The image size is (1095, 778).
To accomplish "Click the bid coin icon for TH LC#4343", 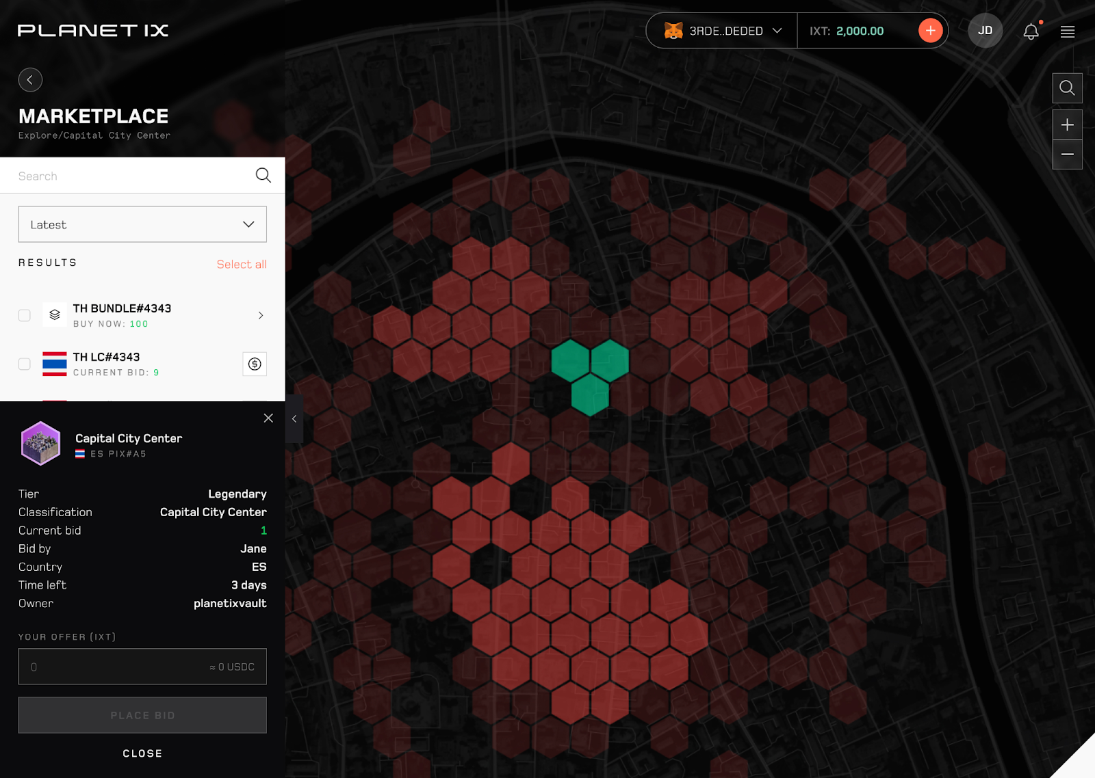I will [x=255, y=364].
